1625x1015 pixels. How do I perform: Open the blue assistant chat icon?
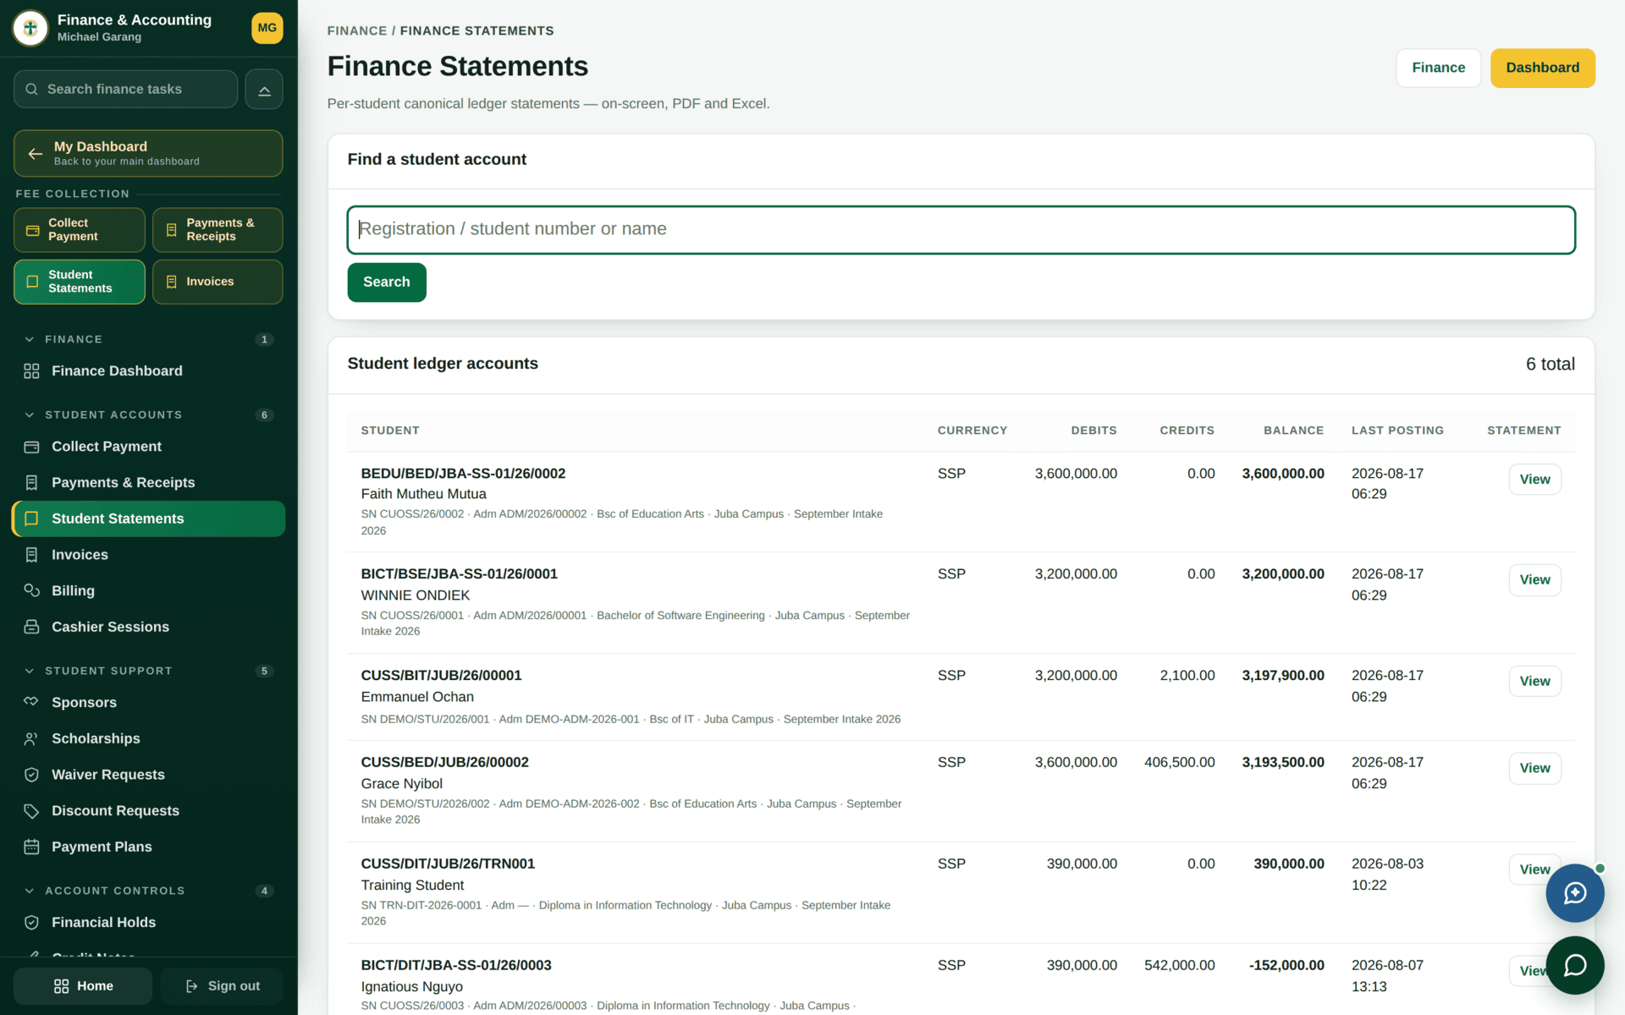pos(1574,893)
